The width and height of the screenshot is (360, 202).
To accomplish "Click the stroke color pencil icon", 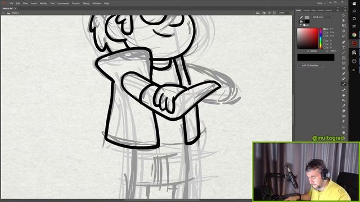I will point(301,17).
